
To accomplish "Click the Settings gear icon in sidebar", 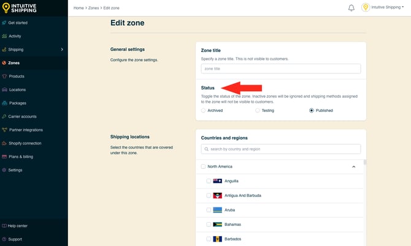I will point(4,170).
